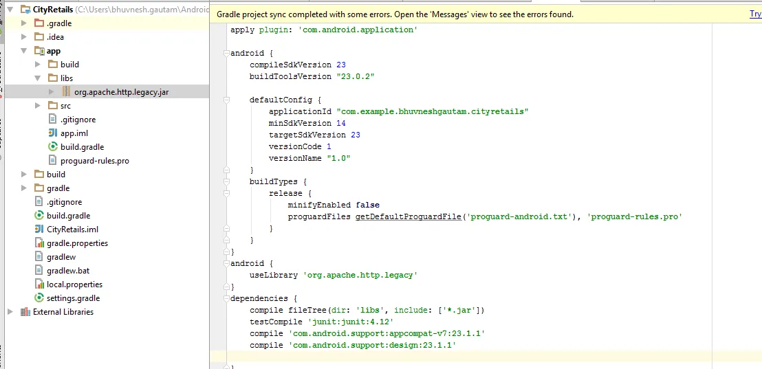Fold the dependencies block in gutter
The image size is (762, 369).
226,298
